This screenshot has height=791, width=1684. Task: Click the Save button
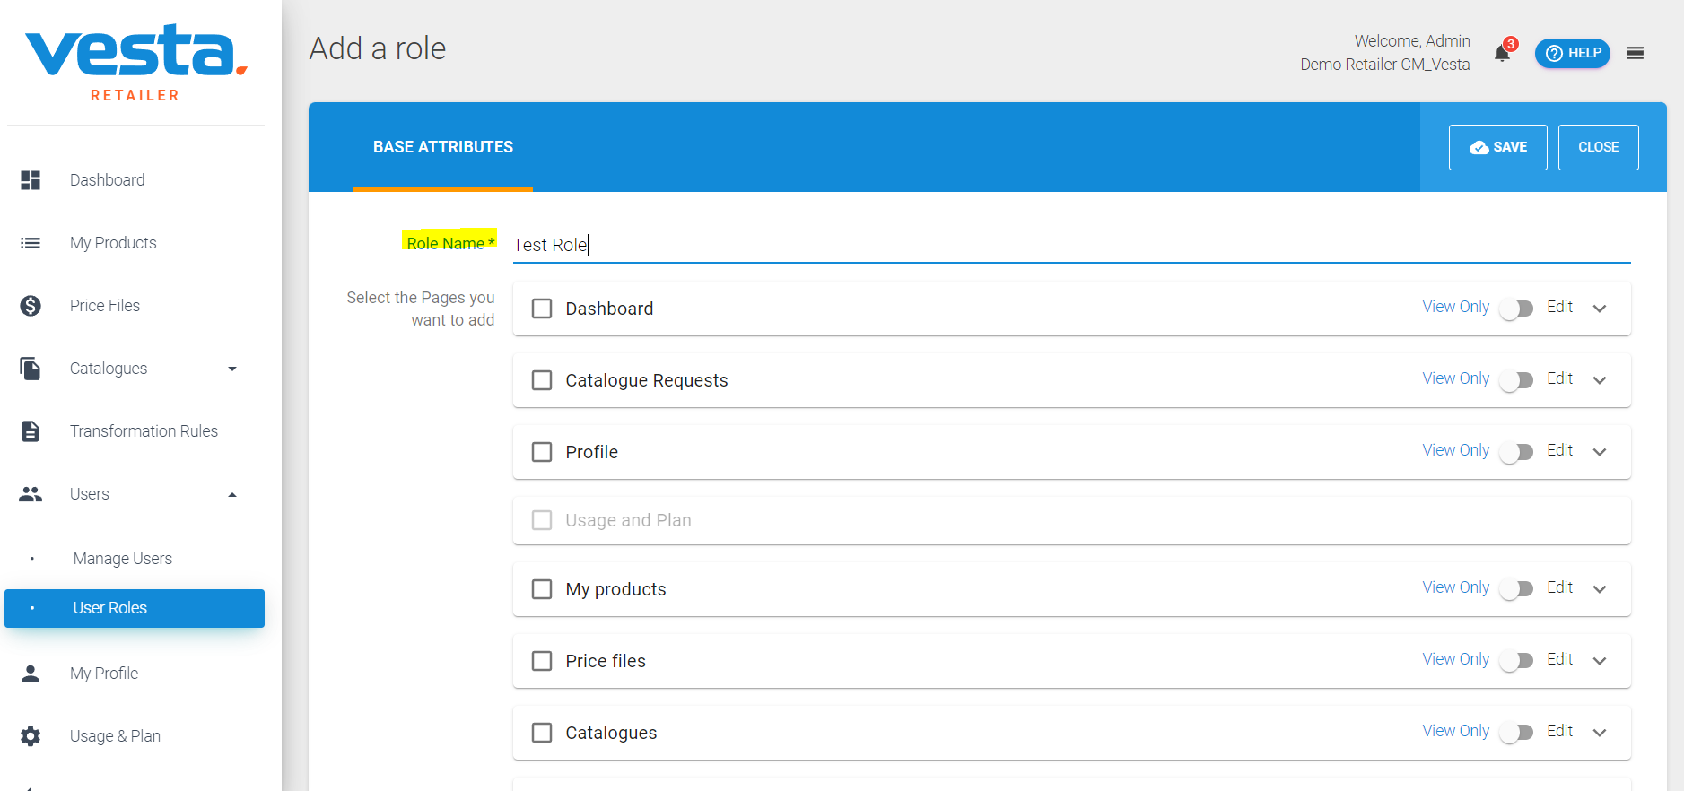tap(1497, 147)
